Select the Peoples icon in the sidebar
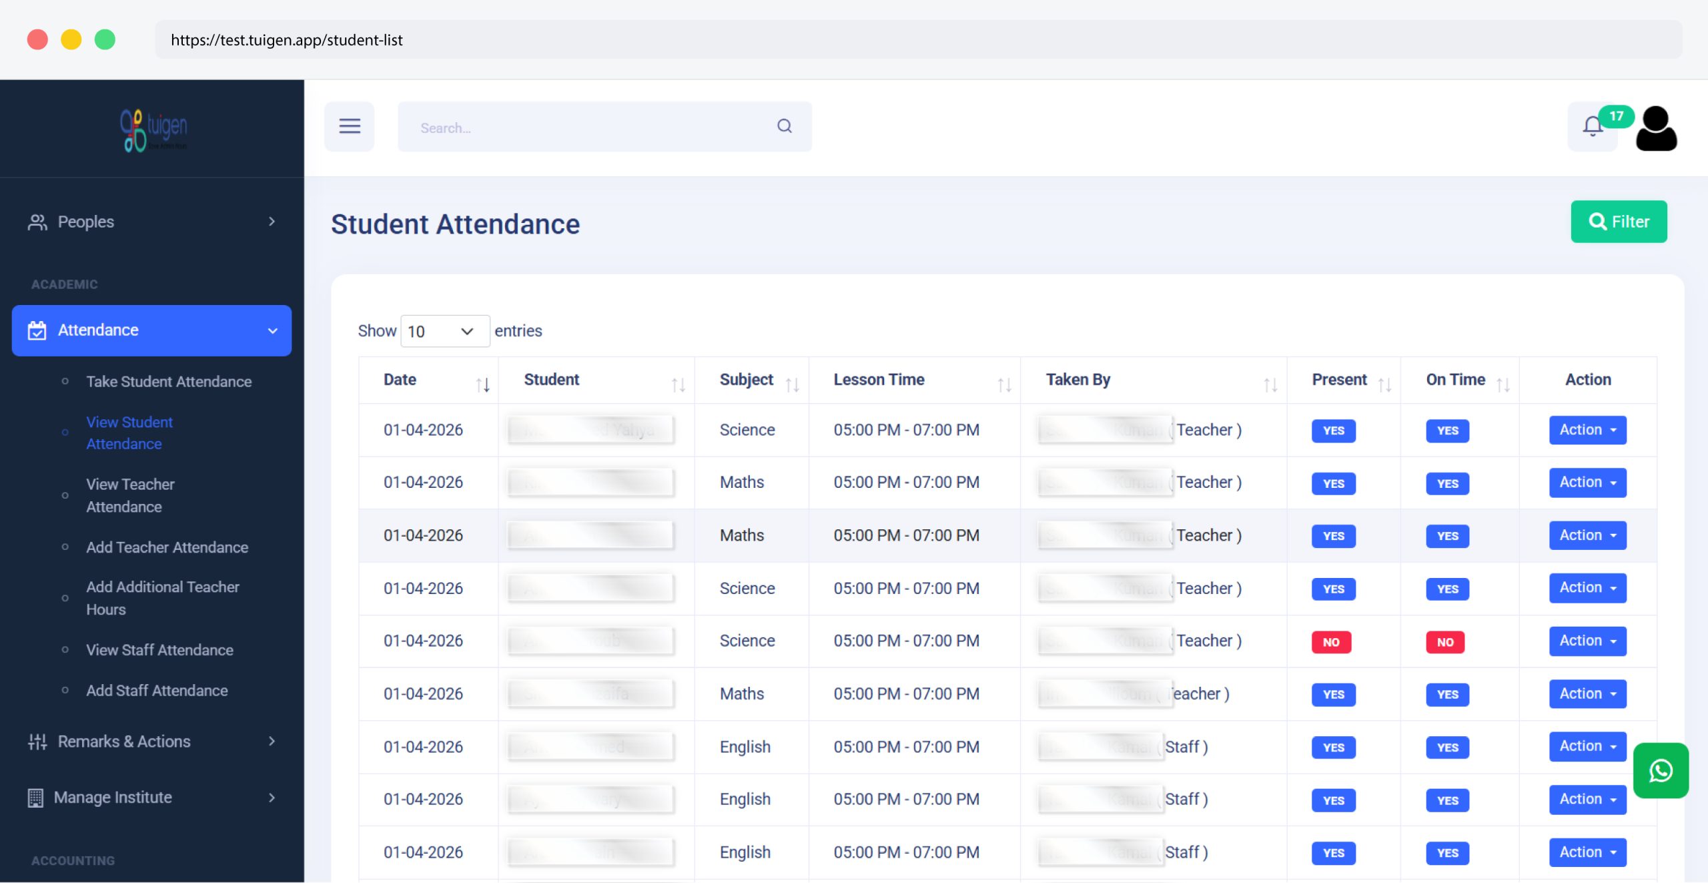 [x=37, y=222]
